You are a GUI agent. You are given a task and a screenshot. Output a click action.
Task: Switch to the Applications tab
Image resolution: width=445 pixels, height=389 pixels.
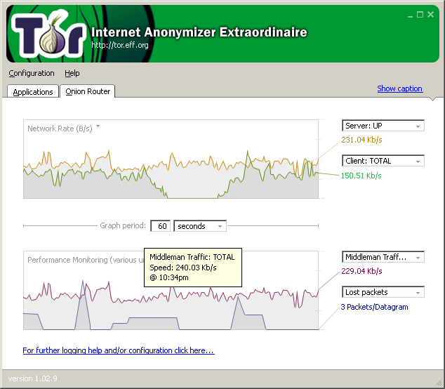click(x=33, y=92)
